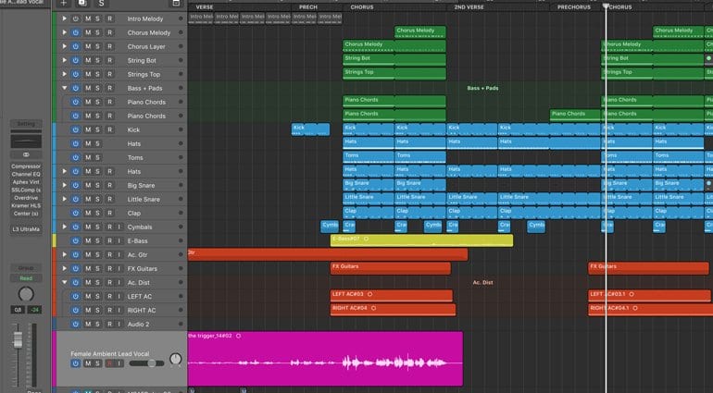Screen dimensions: 713x393
Task: Enable input monitoring on LEFT AC track
Action: [119, 297]
